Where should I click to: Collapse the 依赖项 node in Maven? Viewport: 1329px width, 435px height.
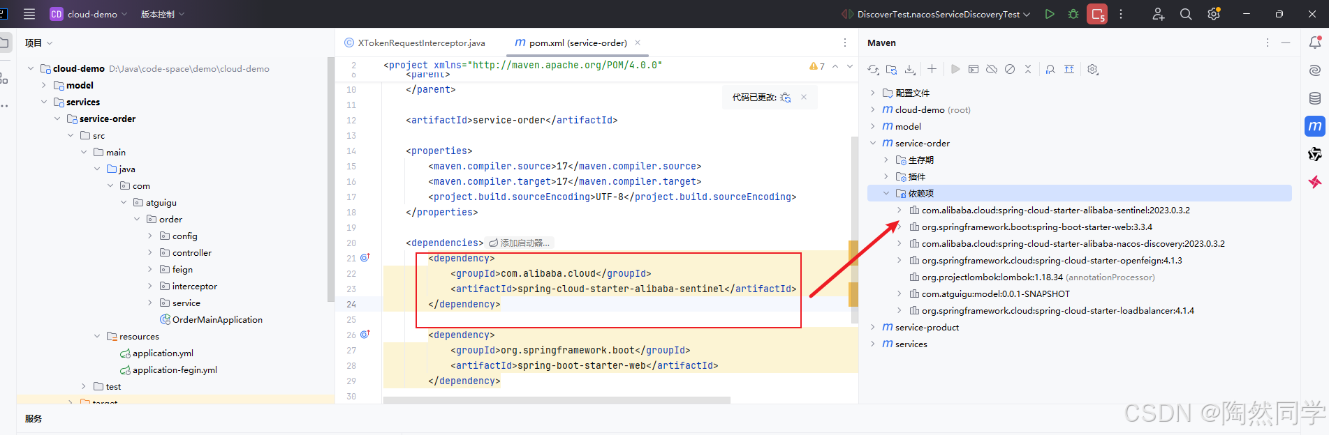coord(886,193)
